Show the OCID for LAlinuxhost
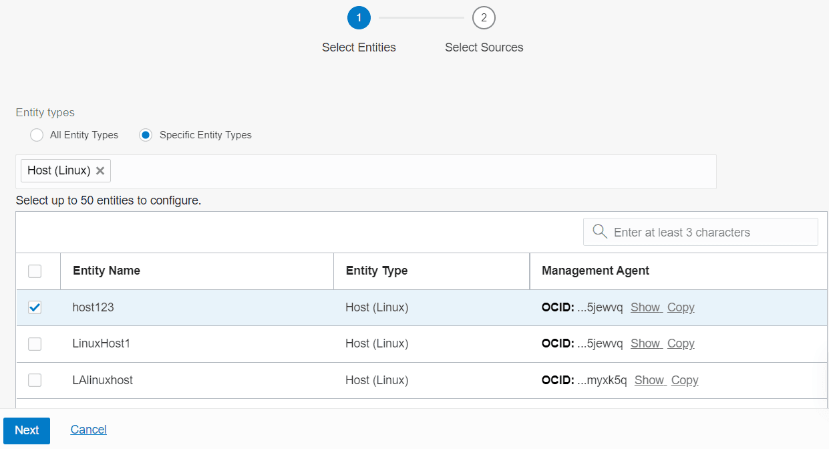 (x=649, y=380)
